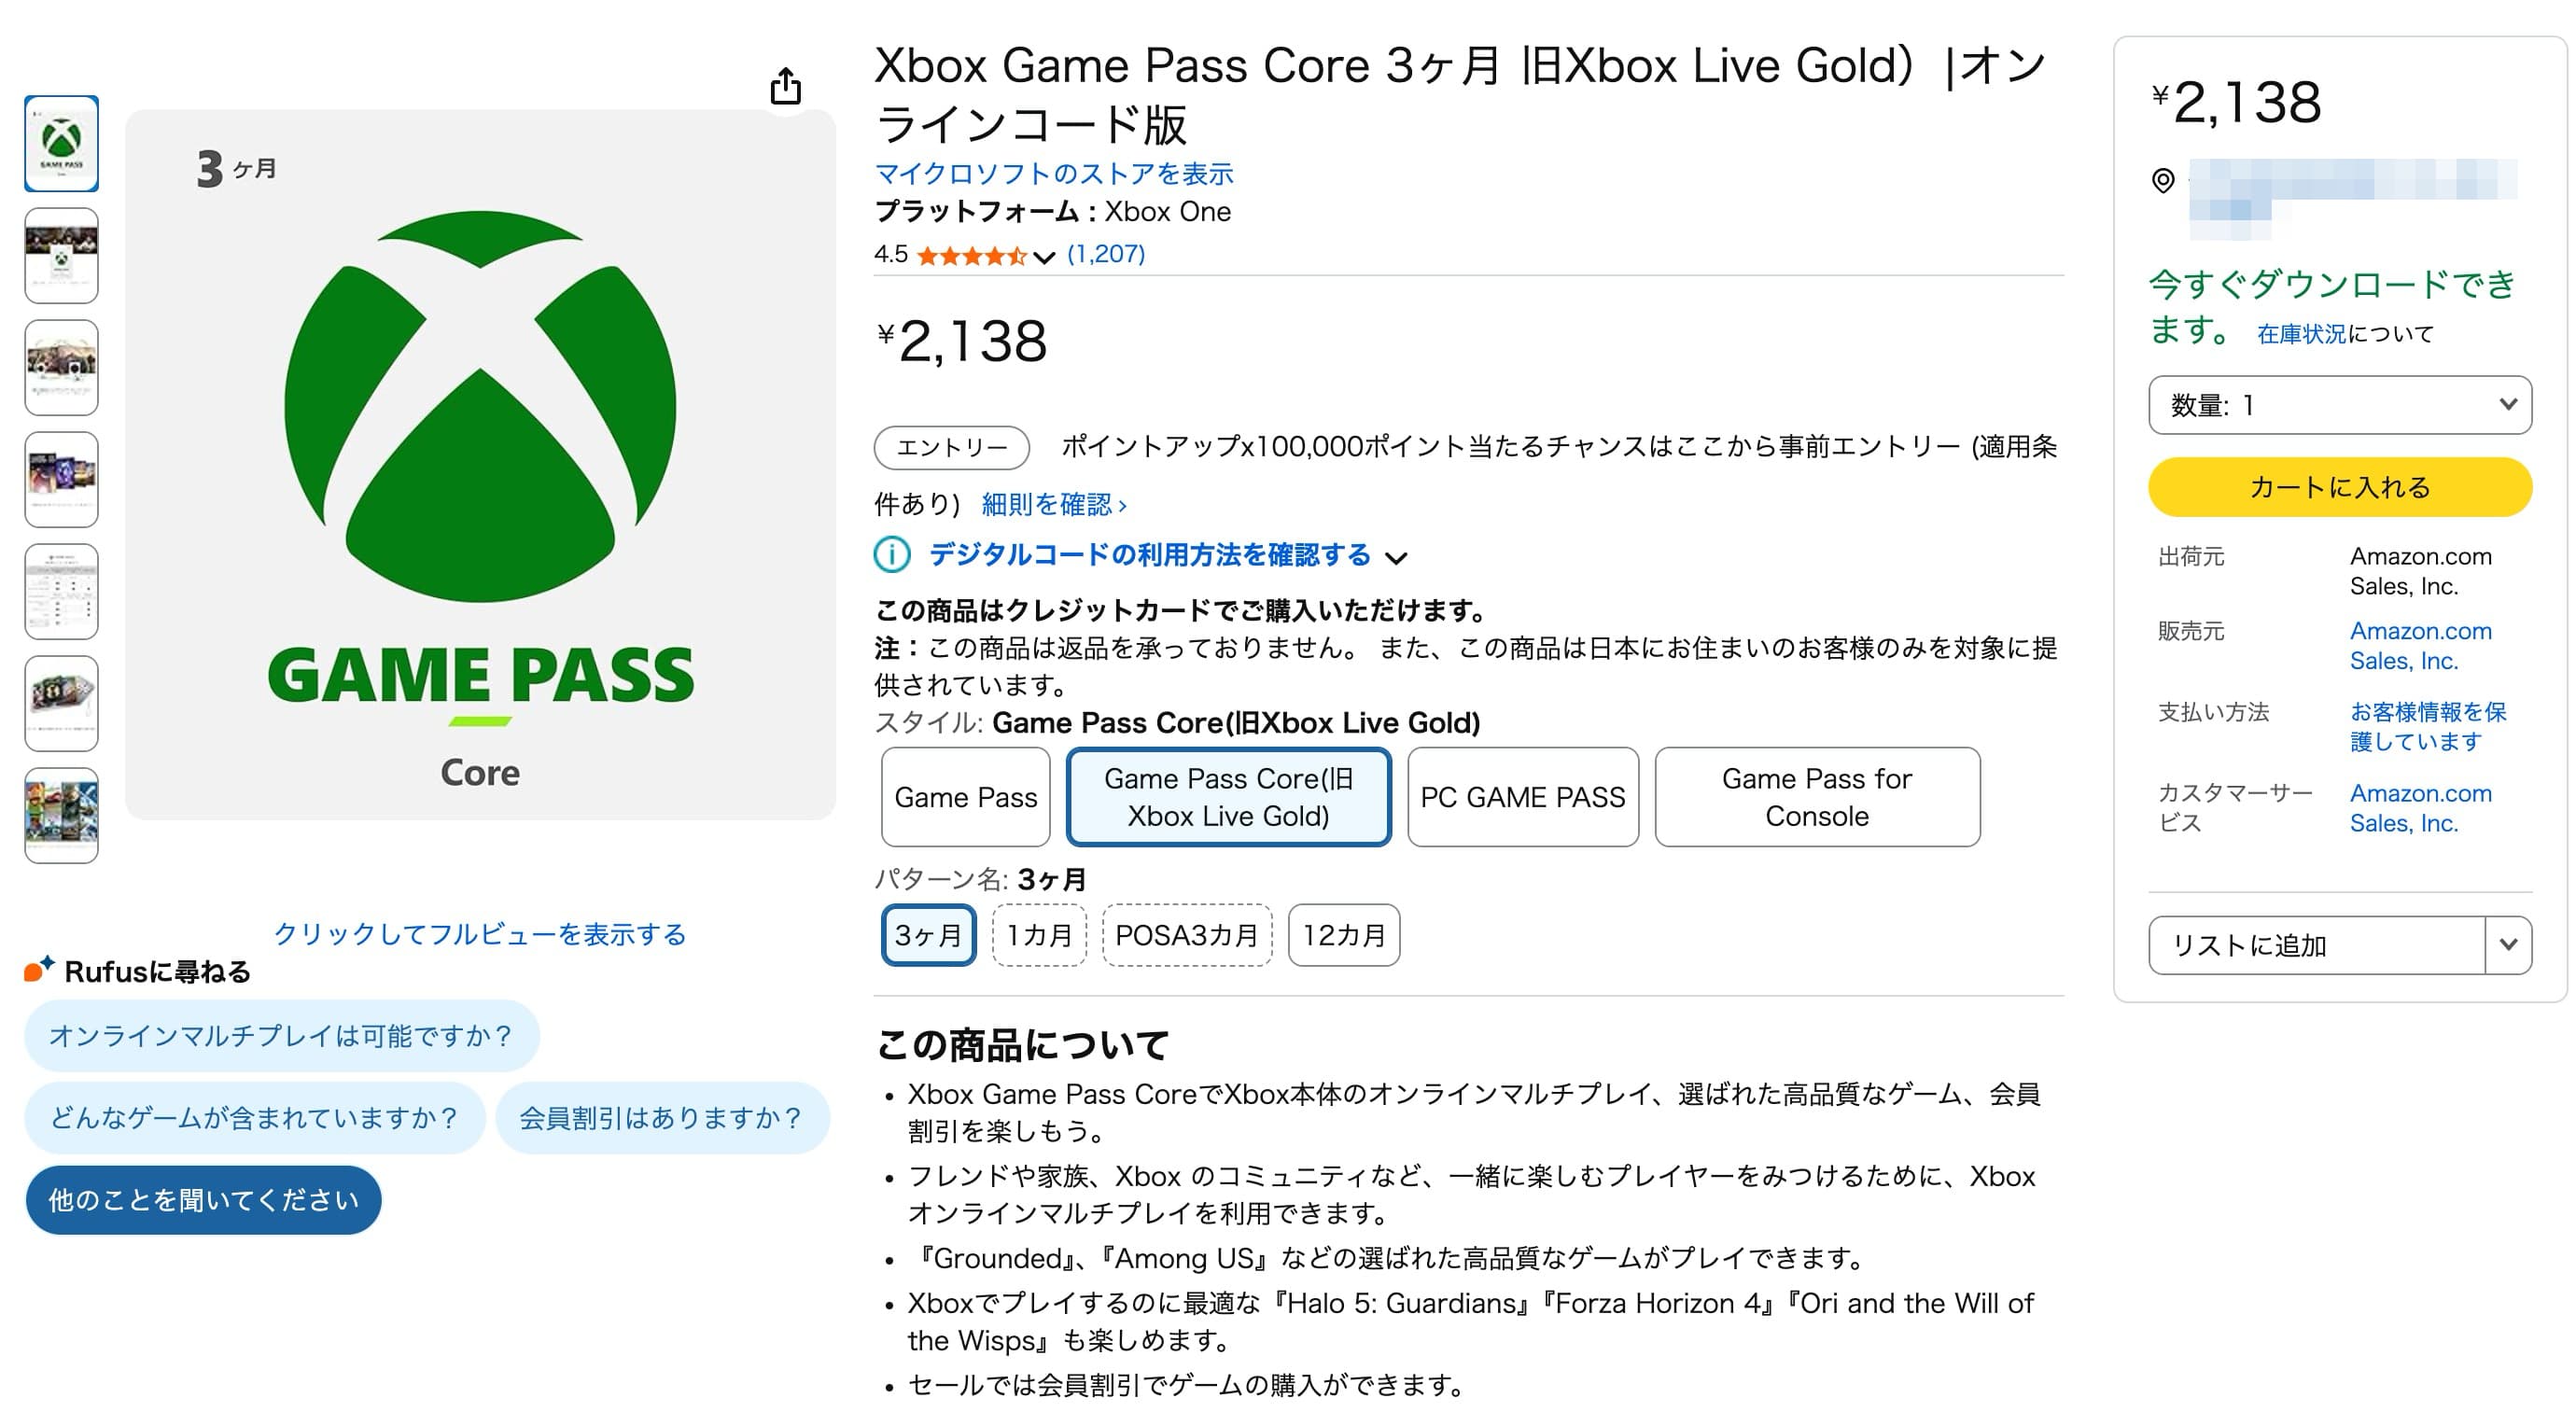Expand the rating breakdown chevron
Viewport: 2576px width, 1426px height.
(1044, 257)
